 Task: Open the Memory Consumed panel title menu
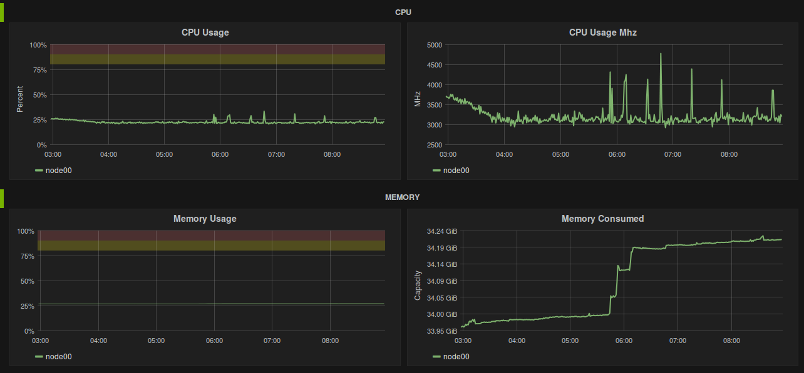click(x=602, y=219)
